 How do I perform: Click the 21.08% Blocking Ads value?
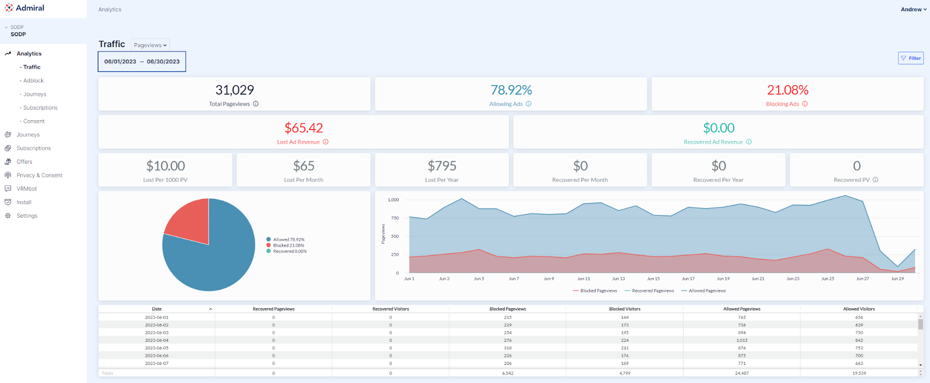pyautogui.click(x=788, y=90)
